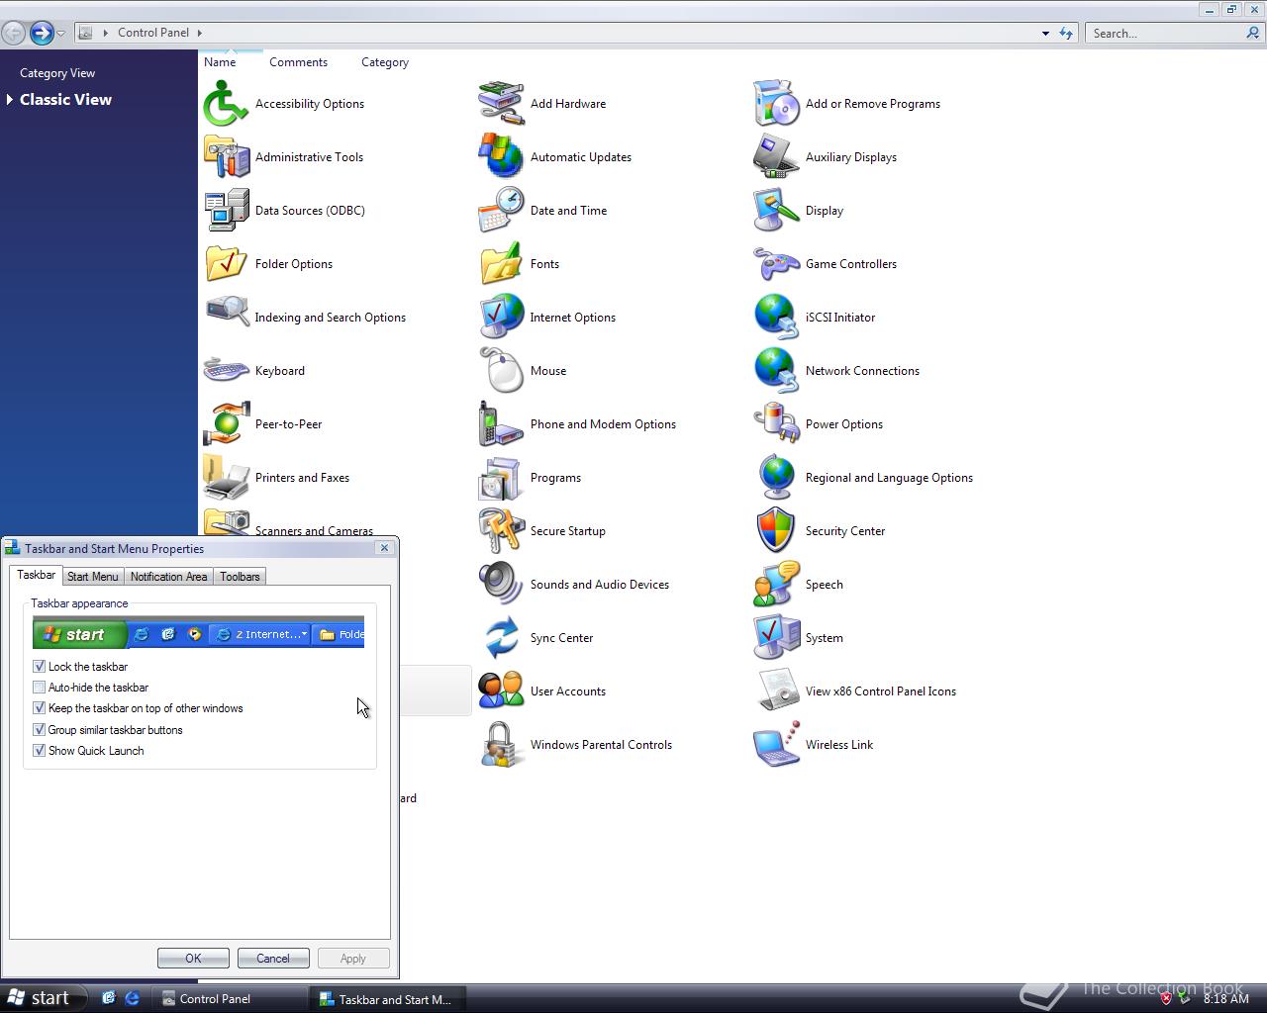Uncheck Lock the taskbar
Image resolution: width=1267 pixels, height=1013 pixels.
(x=40, y=667)
